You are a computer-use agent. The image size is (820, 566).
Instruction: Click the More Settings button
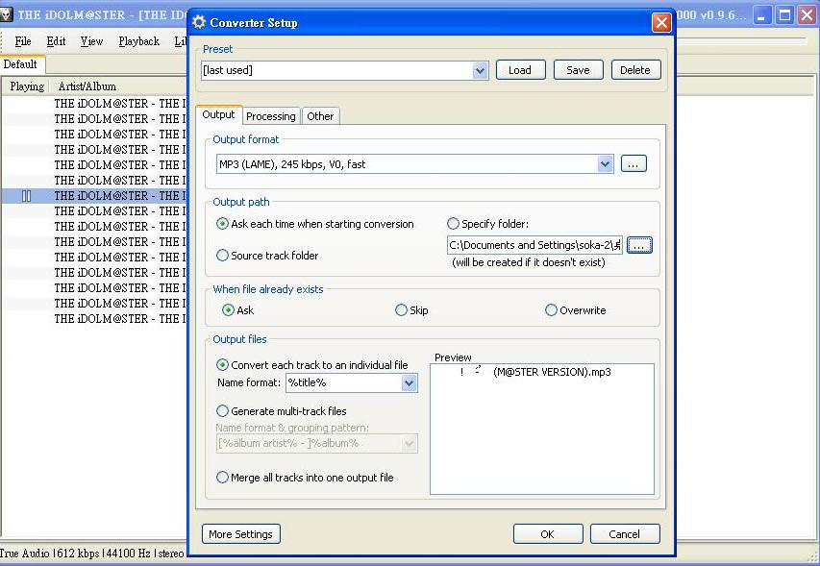click(241, 534)
